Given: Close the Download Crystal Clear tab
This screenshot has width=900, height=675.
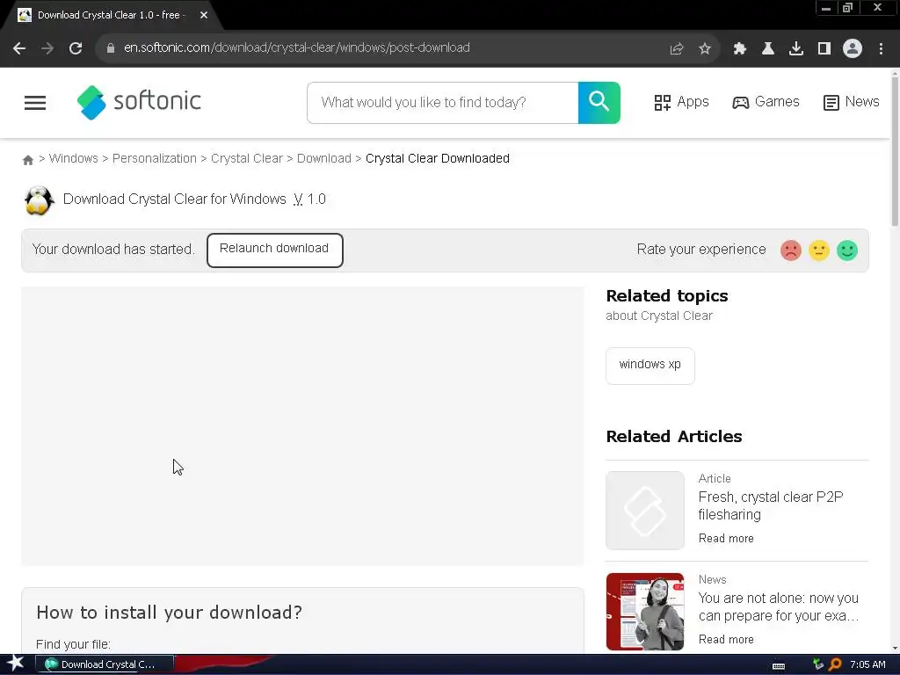Looking at the screenshot, I should (204, 16).
